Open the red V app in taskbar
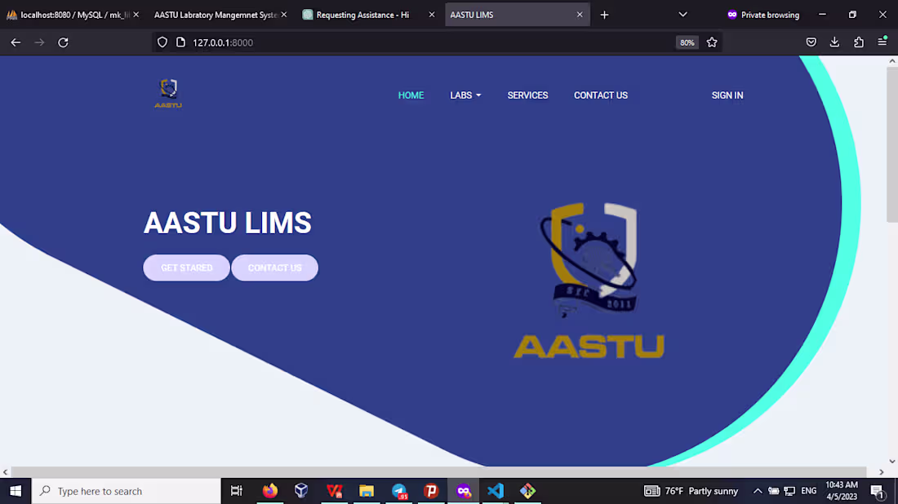The image size is (898, 504). coord(335,491)
